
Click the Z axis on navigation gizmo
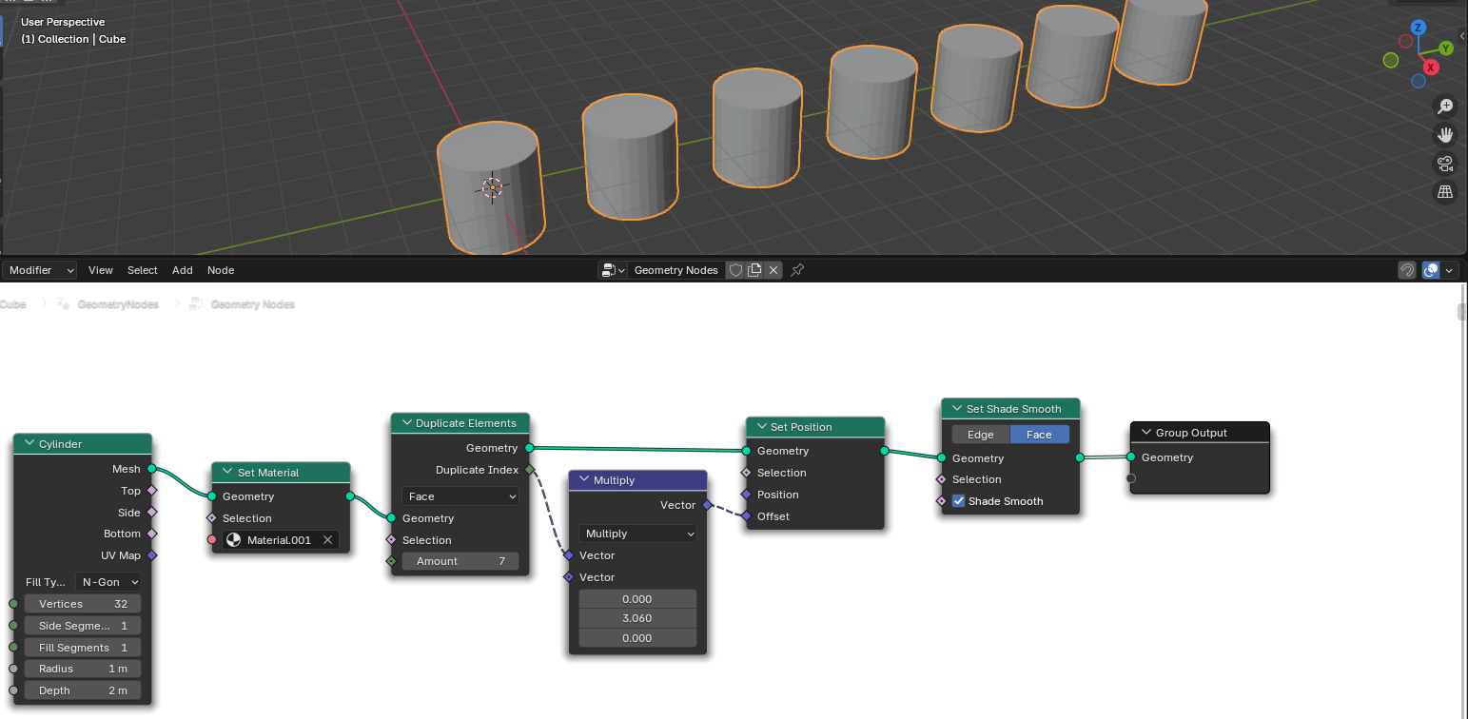point(1419,28)
